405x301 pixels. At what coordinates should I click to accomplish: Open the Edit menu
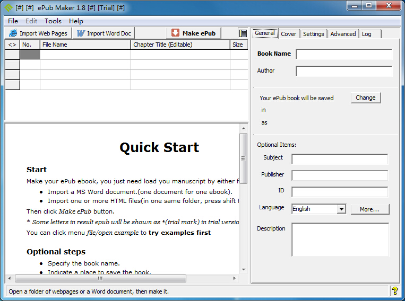pos(31,21)
